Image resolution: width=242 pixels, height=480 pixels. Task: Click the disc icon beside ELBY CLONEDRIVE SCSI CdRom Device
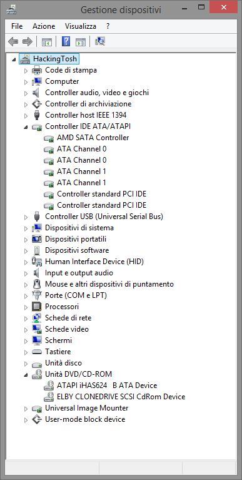[49, 397]
